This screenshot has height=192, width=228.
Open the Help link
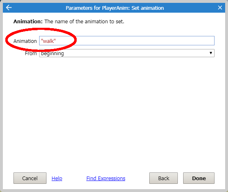pyautogui.click(x=57, y=178)
